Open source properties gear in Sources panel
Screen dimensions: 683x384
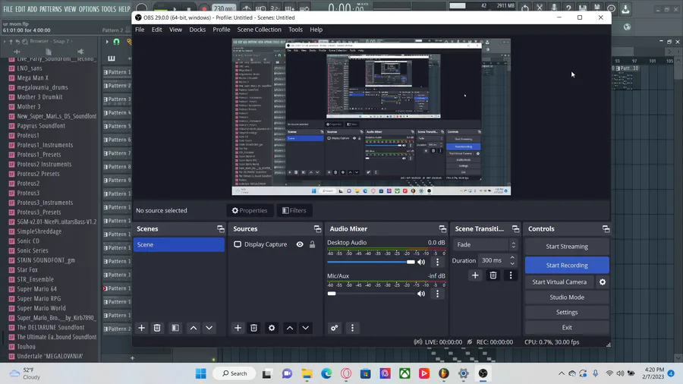pyautogui.click(x=272, y=328)
